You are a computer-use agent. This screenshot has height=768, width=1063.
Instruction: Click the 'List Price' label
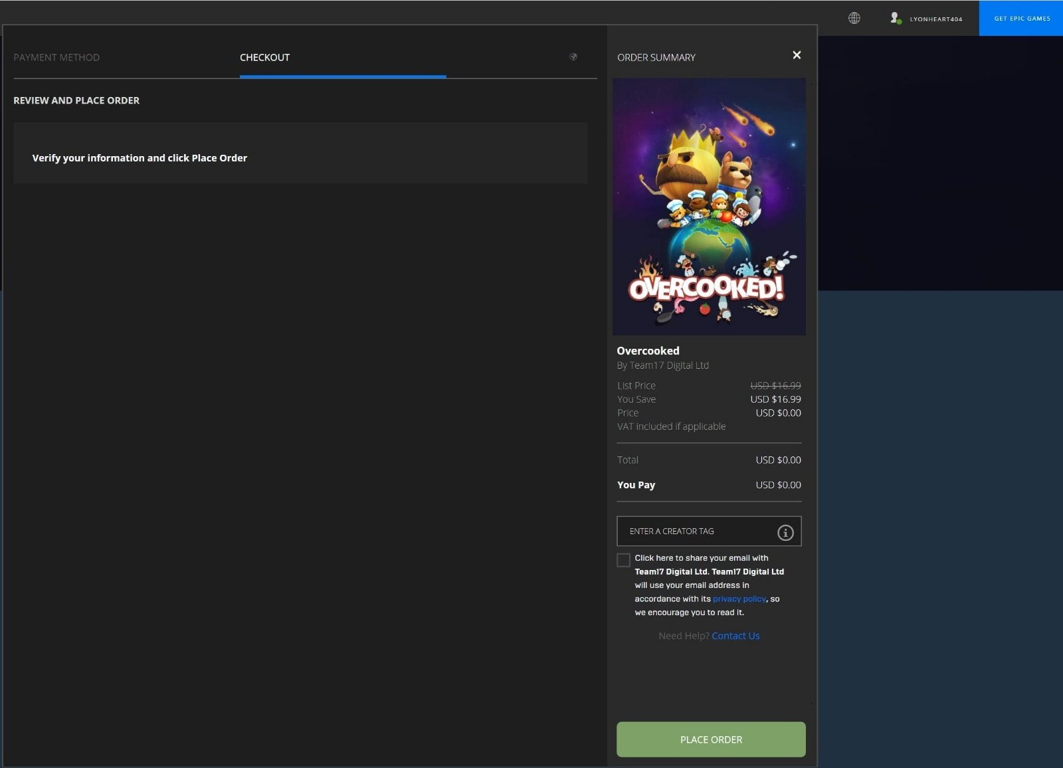point(636,385)
